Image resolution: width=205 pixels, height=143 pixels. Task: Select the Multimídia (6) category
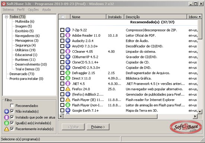tap(25, 22)
